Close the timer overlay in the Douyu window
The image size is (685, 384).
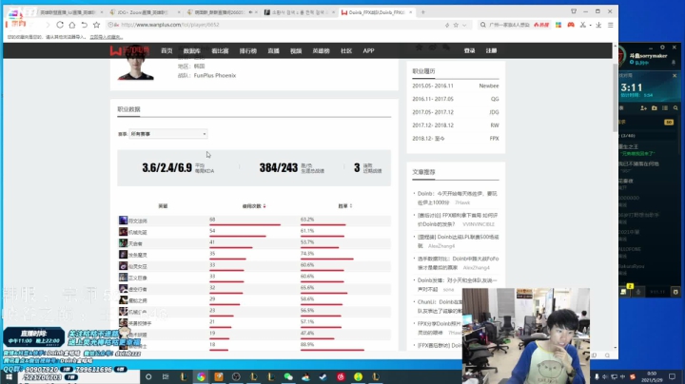coord(675,75)
